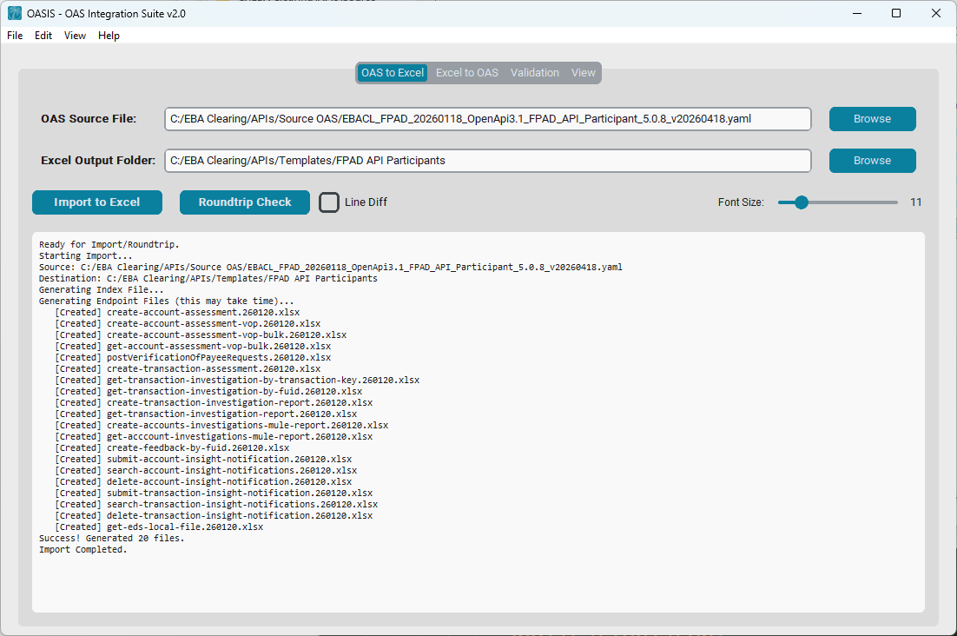
Task: Switch to the OAS to Excel tab
Action: 393,73
